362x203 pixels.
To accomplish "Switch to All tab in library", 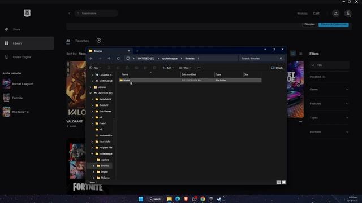I will coord(68,41).
